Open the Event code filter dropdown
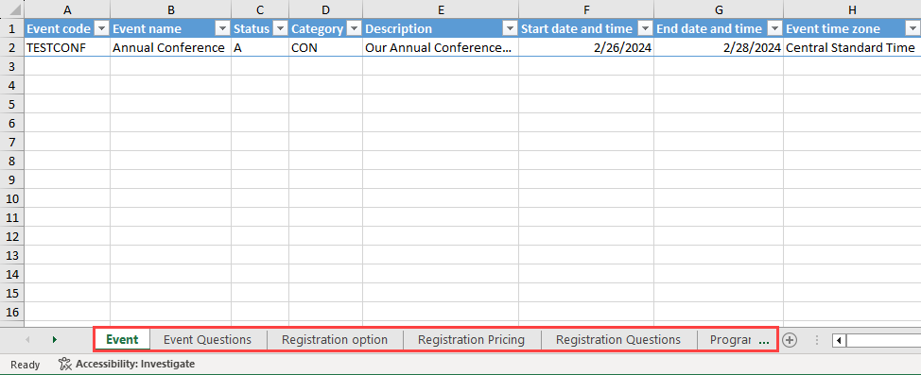 [x=101, y=28]
